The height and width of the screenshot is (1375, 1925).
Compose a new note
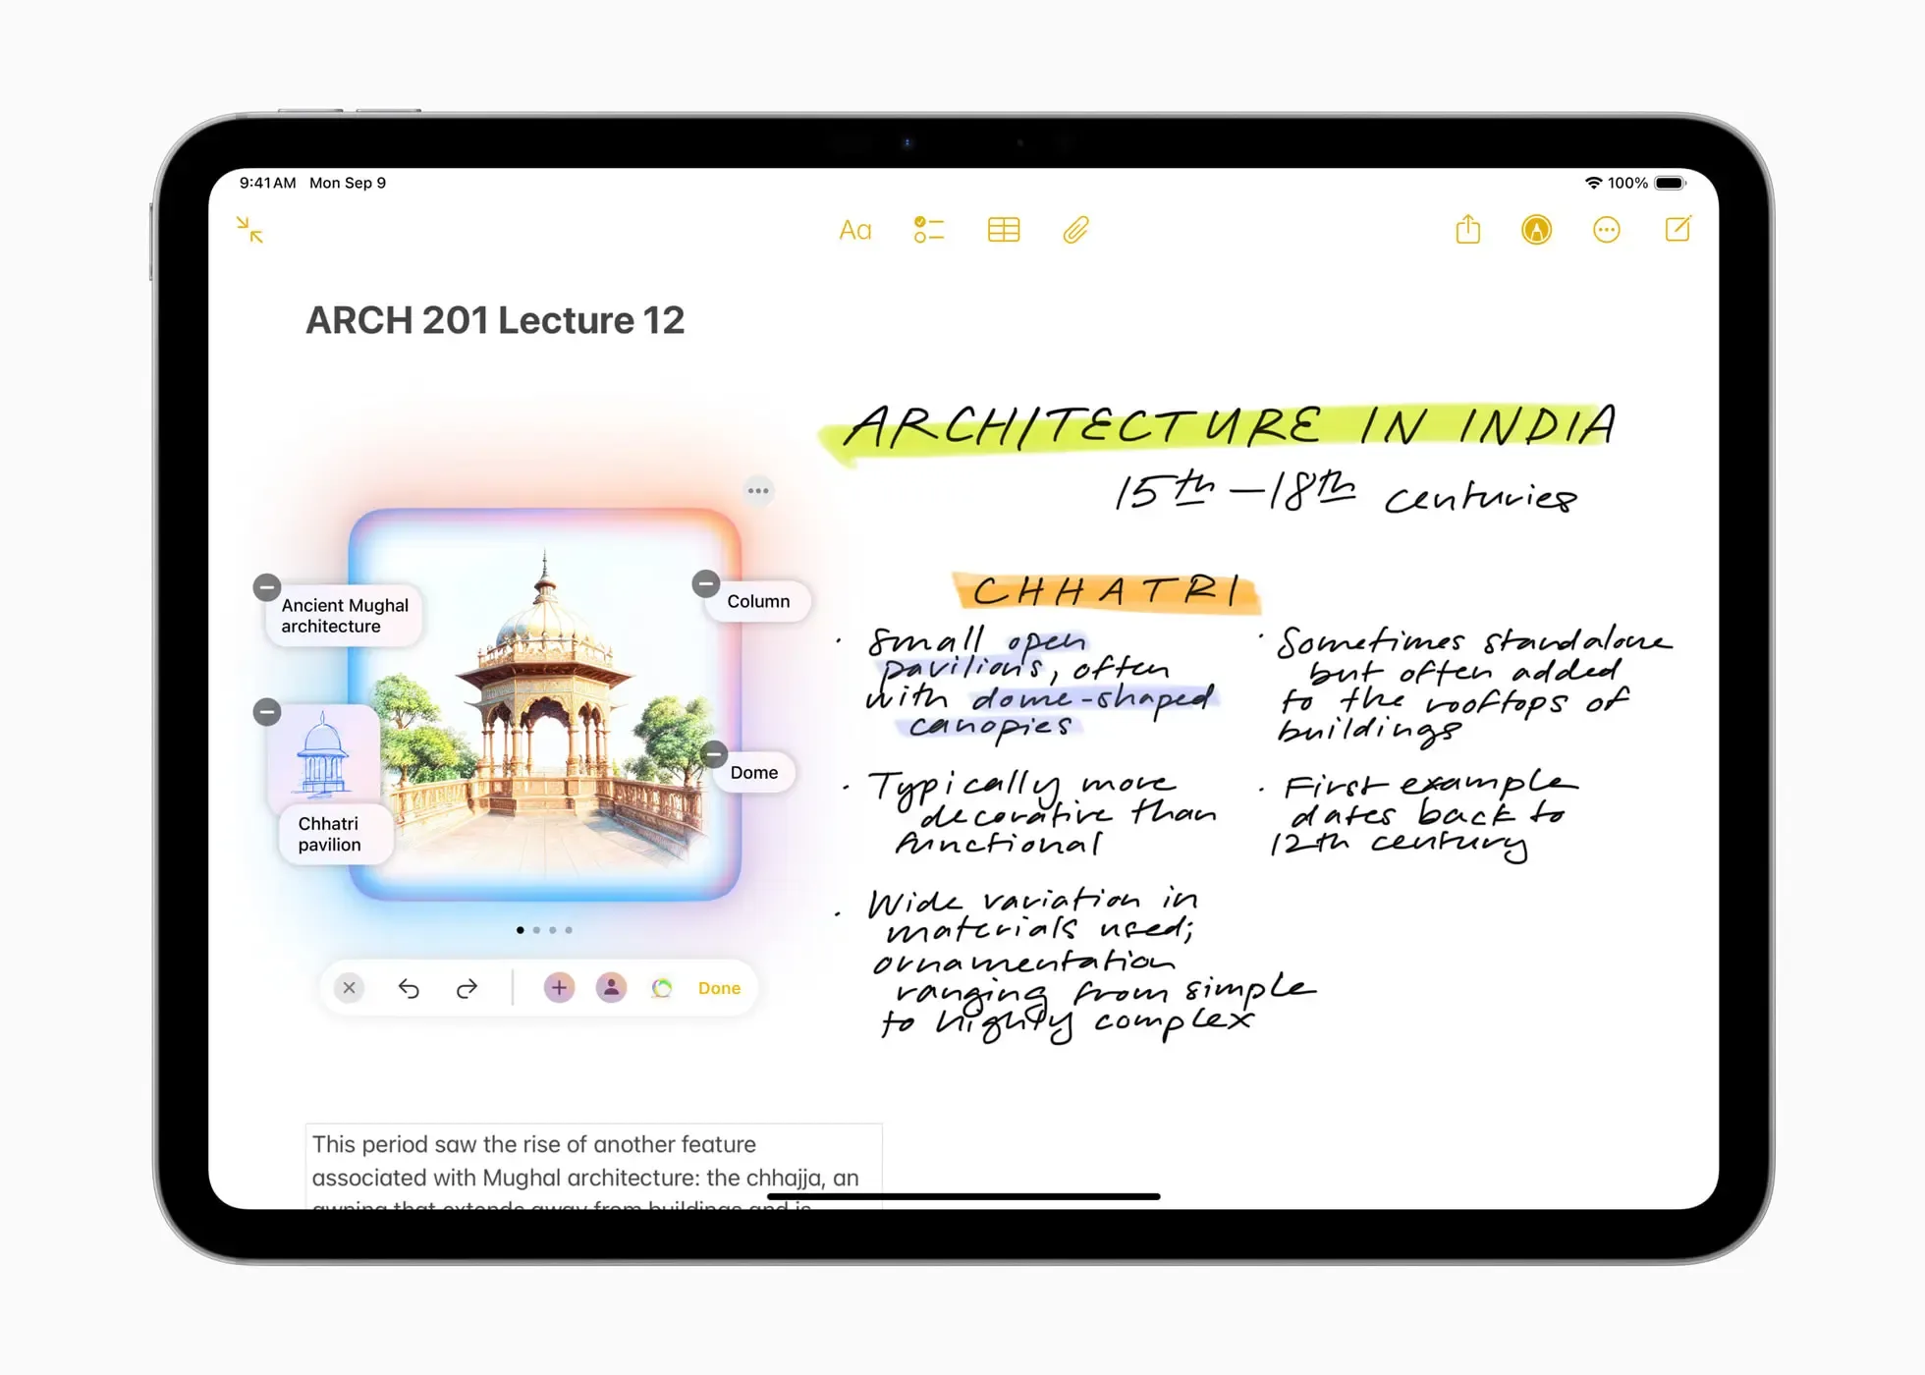[x=1677, y=230]
